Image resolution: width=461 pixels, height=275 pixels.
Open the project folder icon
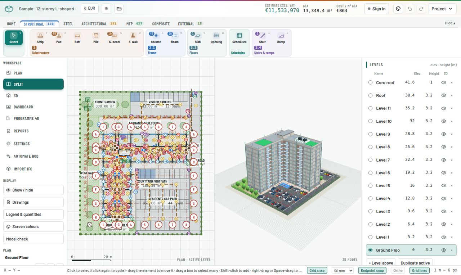[x=119, y=9]
